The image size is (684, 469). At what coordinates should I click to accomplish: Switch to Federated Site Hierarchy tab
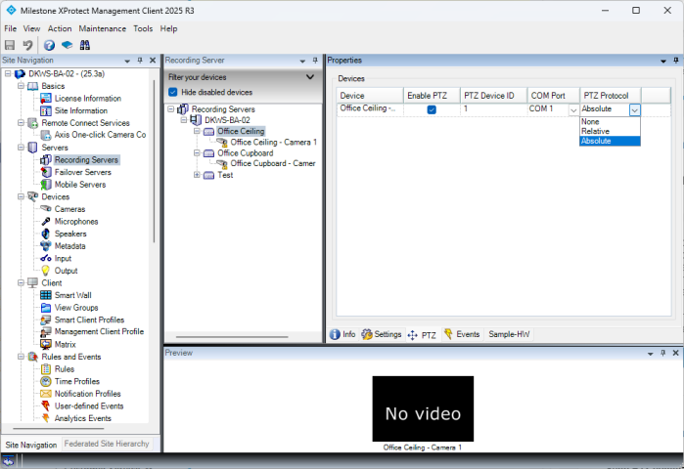coord(107,444)
